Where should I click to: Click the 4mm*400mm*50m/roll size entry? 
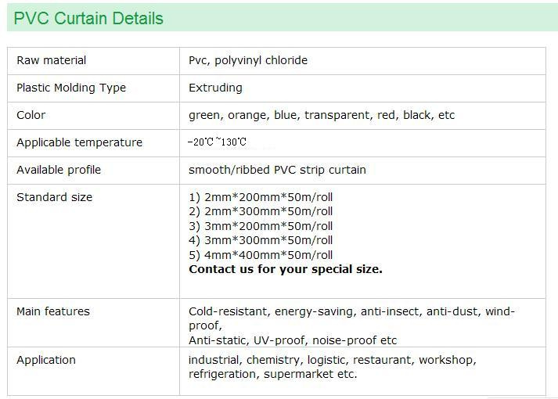261,255
